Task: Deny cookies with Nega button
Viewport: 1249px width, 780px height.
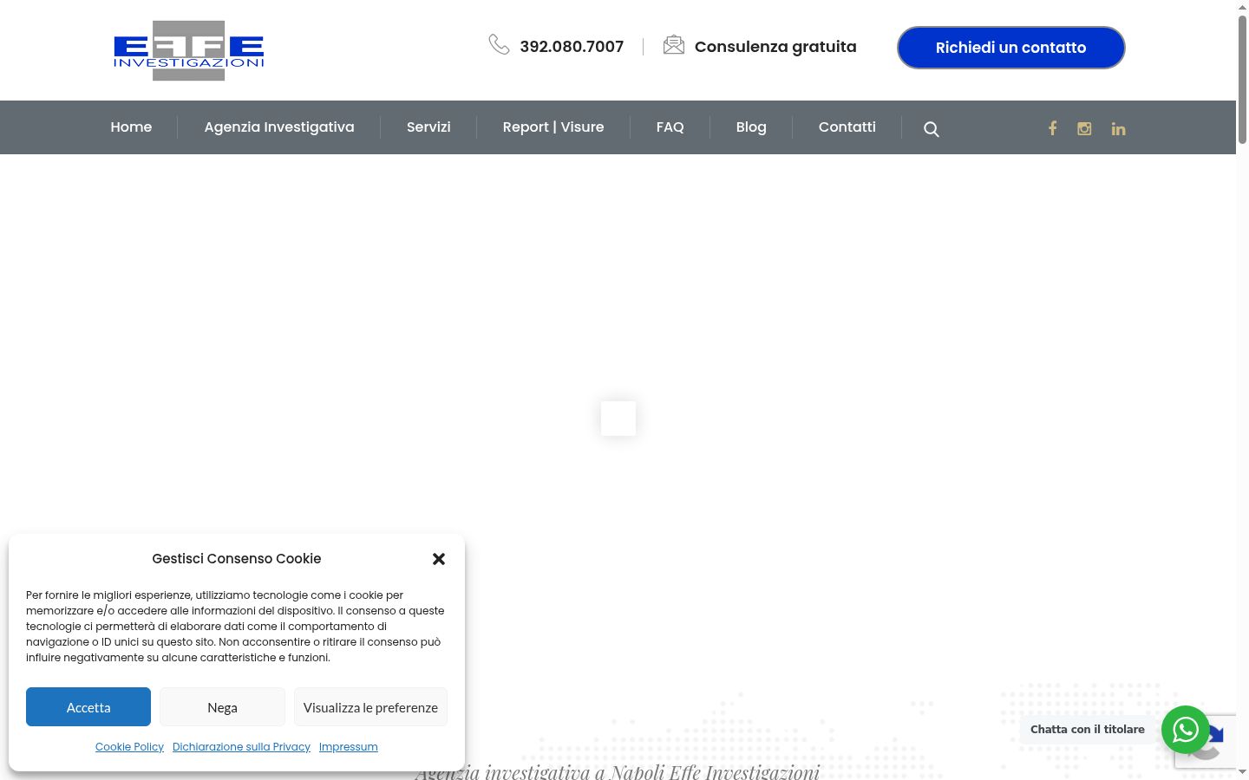Action: point(222,707)
